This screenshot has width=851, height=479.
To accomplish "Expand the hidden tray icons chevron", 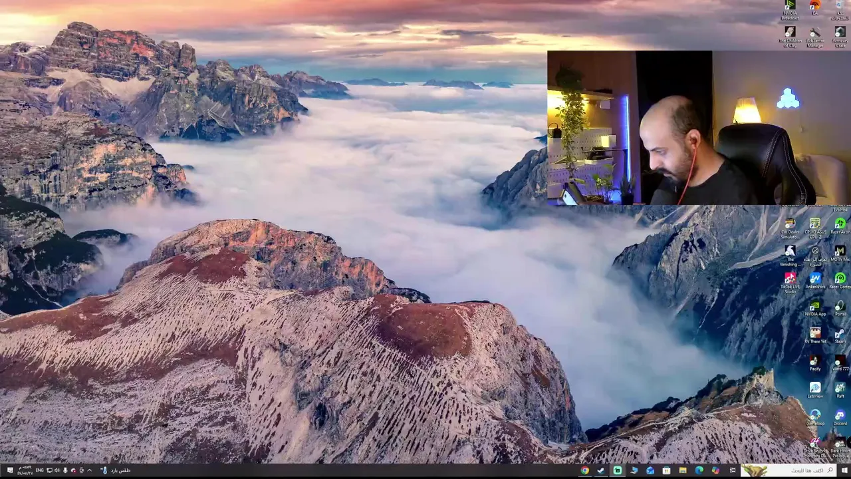I will pos(90,470).
